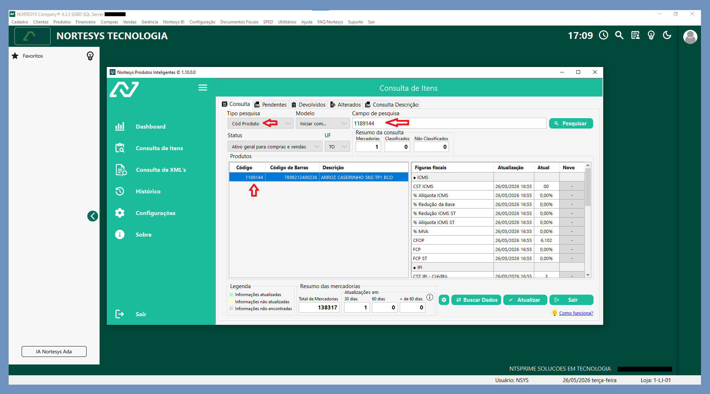
Task: Click the Figuras fiscais vertical scrollbar
Action: pyautogui.click(x=588, y=220)
